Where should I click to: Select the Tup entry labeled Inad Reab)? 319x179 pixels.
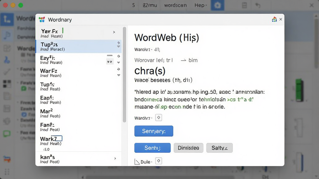tap(78, 86)
